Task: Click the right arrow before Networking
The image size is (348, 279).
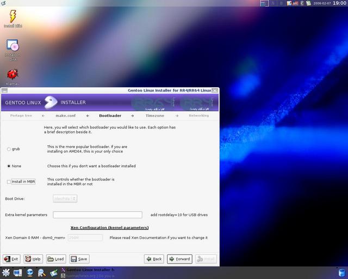Action: pyautogui.click(x=177, y=116)
